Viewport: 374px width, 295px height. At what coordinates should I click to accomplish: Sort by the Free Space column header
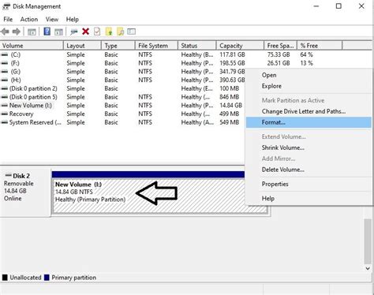[x=280, y=46]
